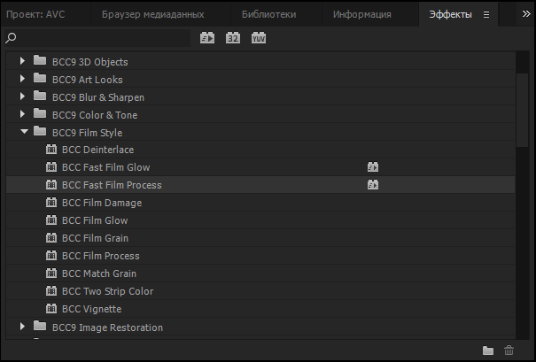This screenshot has height=362, width=536.
Task: Show hidden panels via double-chevron
Action: (526, 13)
